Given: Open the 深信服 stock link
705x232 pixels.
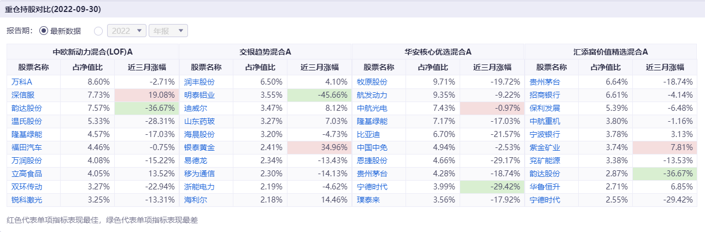Looking at the screenshot, I should pyautogui.click(x=23, y=95).
